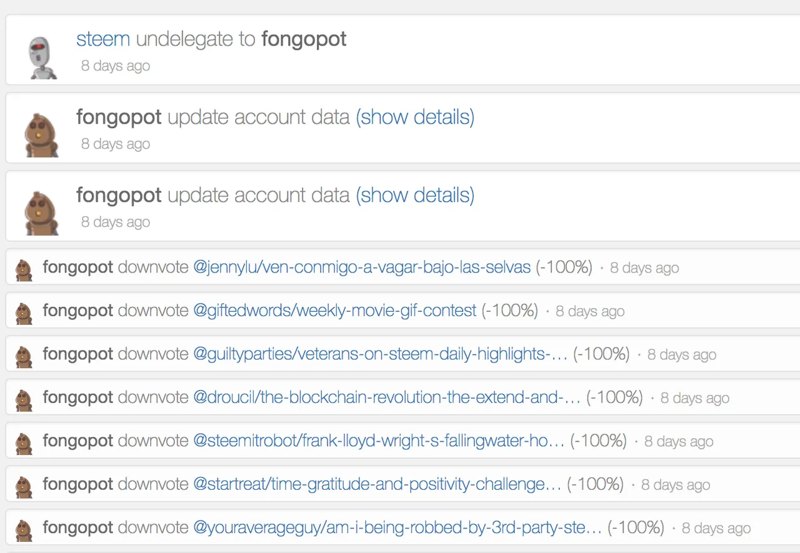Open the steem account link
Screen dimensions: 800x553
103,39
